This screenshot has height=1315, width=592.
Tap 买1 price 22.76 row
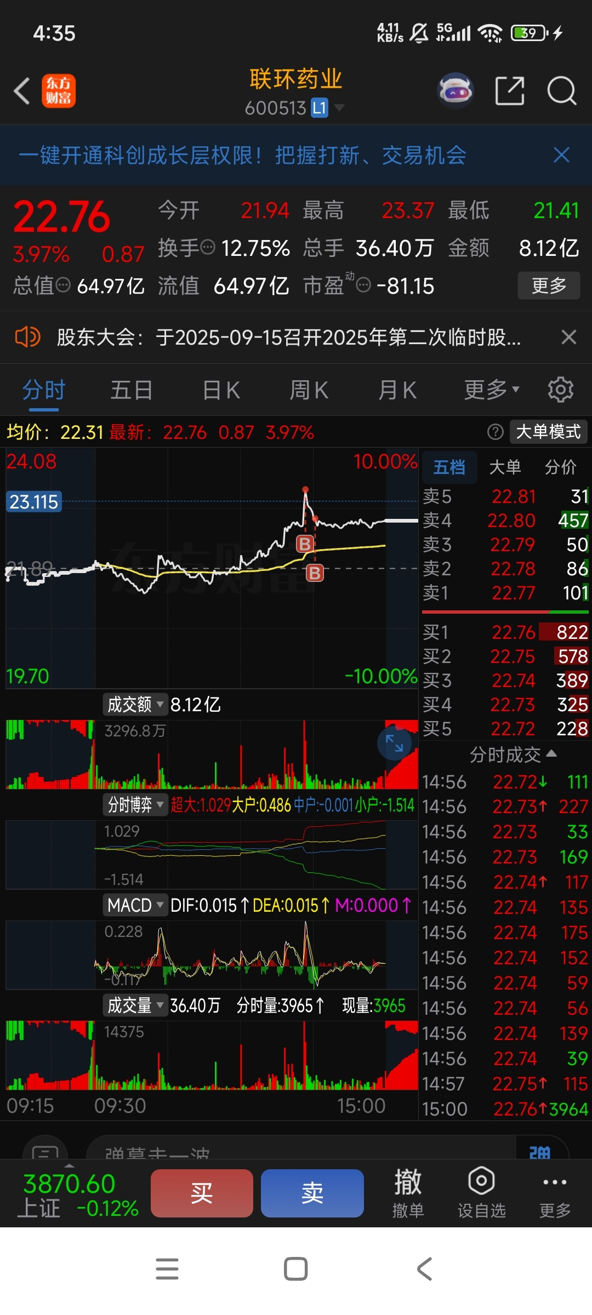click(x=506, y=632)
